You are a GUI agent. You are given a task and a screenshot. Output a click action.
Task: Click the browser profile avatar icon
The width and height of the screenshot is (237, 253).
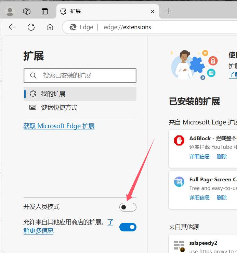[x=10, y=11]
